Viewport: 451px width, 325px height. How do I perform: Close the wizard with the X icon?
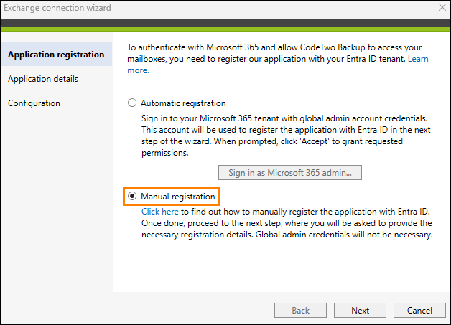(442, 7)
